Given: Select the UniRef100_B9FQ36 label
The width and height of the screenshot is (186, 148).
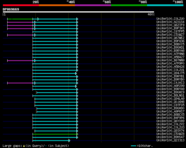Looking at the screenshot, I should [170, 41].
